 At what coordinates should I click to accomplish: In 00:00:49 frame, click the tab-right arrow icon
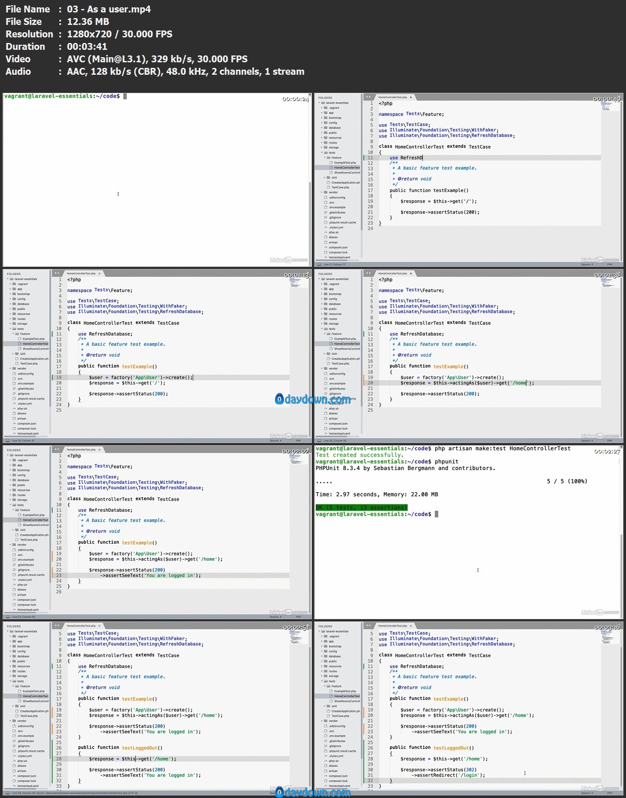pos(369,97)
